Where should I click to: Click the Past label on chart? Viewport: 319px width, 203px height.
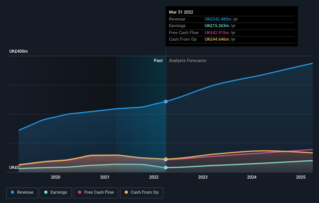(x=158, y=61)
